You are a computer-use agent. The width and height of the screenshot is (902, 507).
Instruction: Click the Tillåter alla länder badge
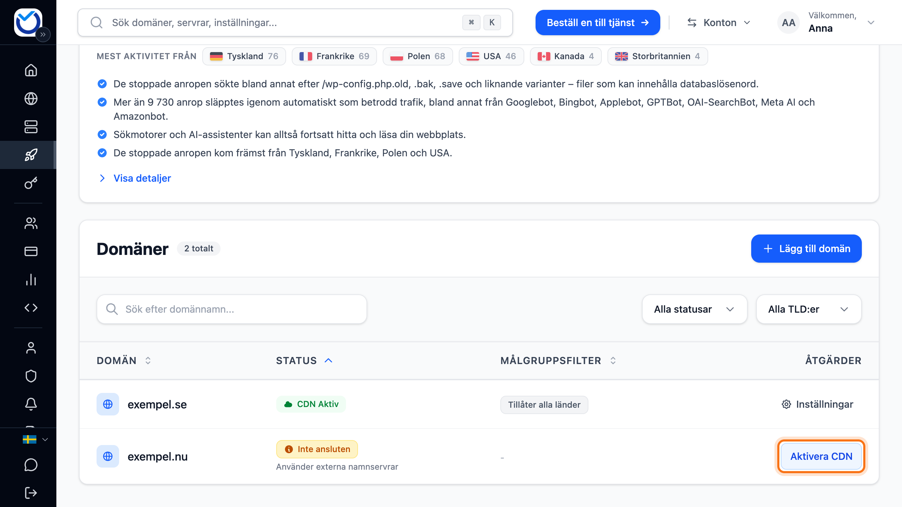[x=544, y=405]
